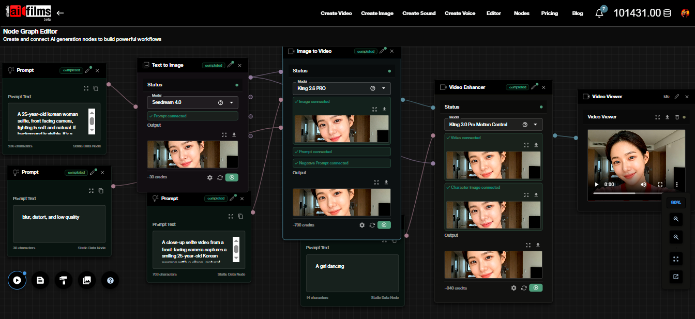The height and width of the screenshot is (319, 695).
Task: Download the Text to Image output image
Action: [233, 134]
